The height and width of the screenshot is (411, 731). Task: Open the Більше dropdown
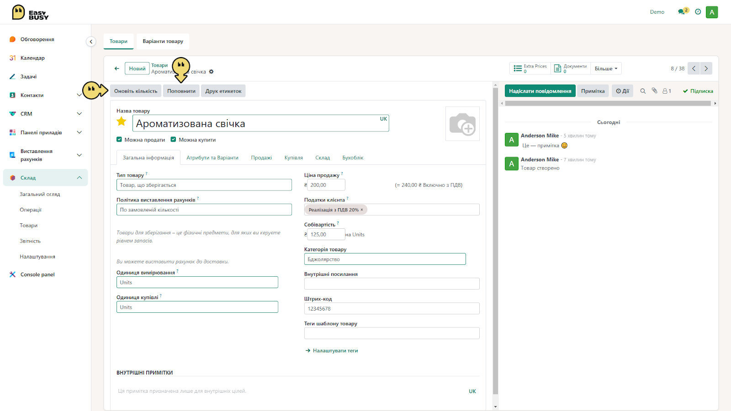click(x=606, y=68)
